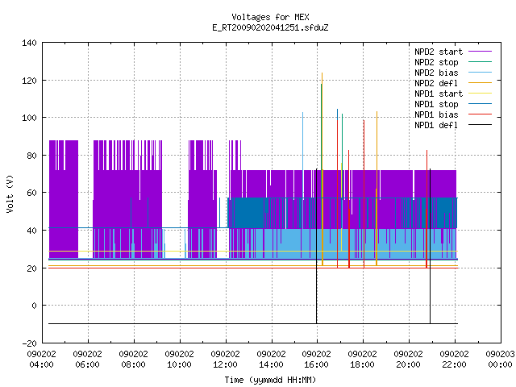
Task: Click the x-axis date label 090203 00:00
Action: [500, 360]
